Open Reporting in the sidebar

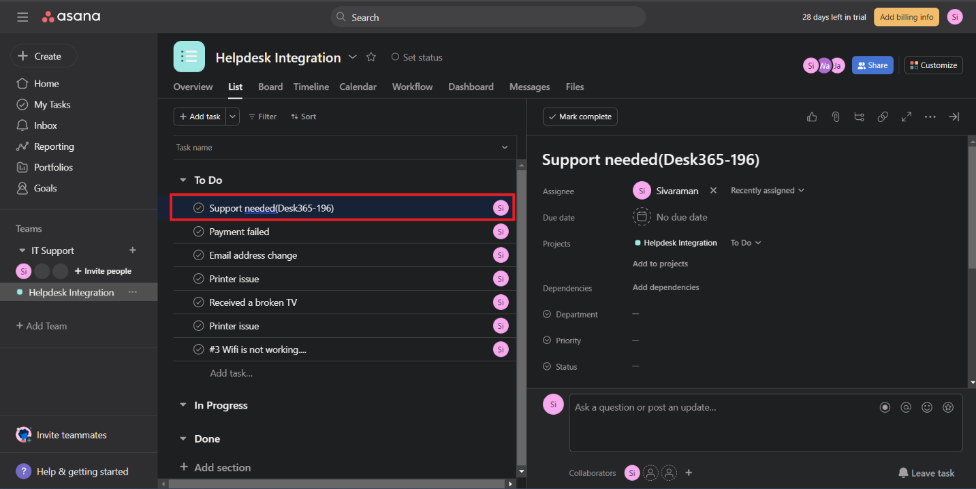pos(45,146)
